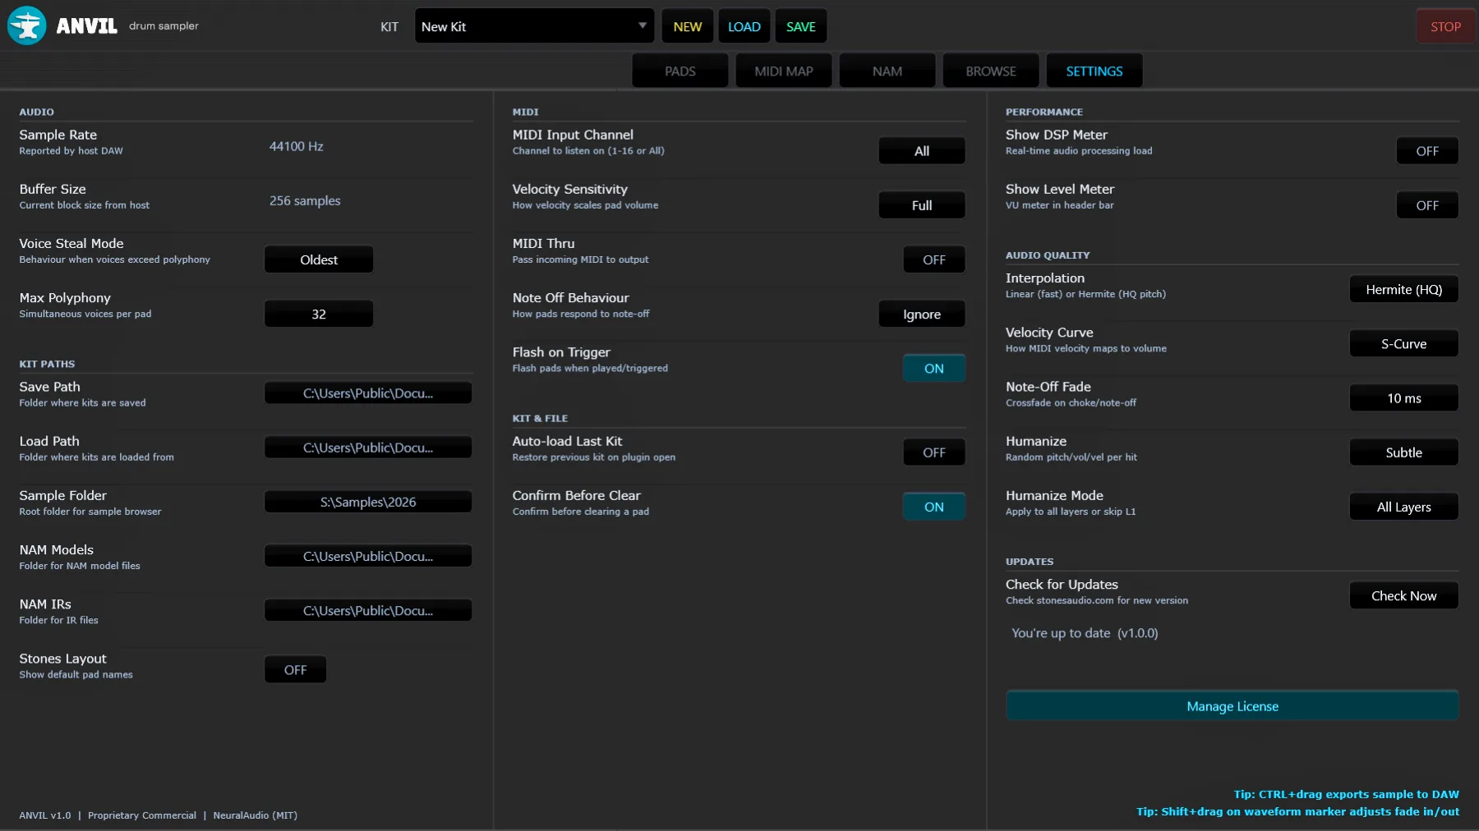Click the KIT & FILE section heading
The height and width of the screenshot is (831, 1479).
point(540,418)
